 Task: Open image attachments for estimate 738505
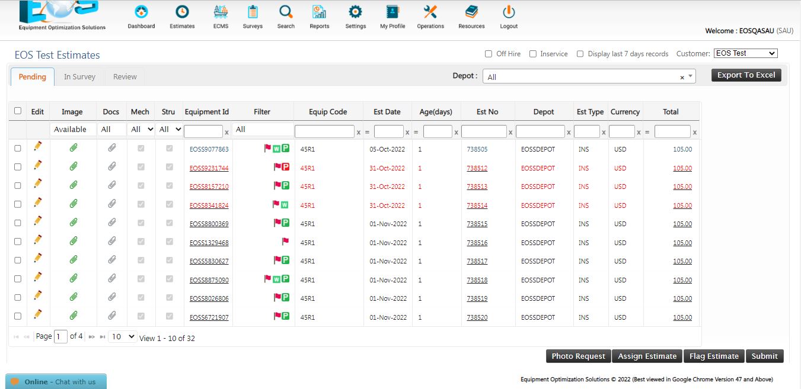72,149
